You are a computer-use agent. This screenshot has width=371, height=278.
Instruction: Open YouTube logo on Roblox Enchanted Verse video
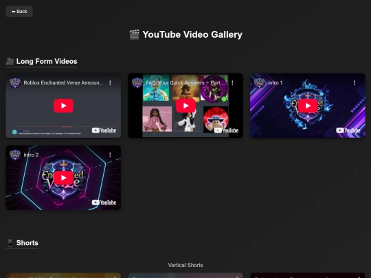104,130
